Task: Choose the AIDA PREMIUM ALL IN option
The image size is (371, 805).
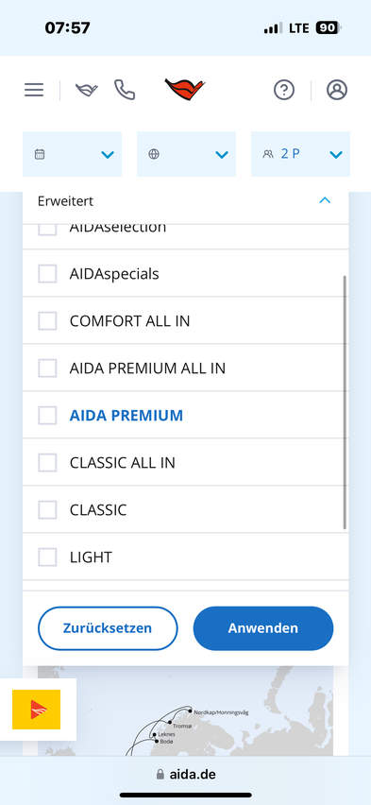Action: pyautogui.click(x=185, y=368)
